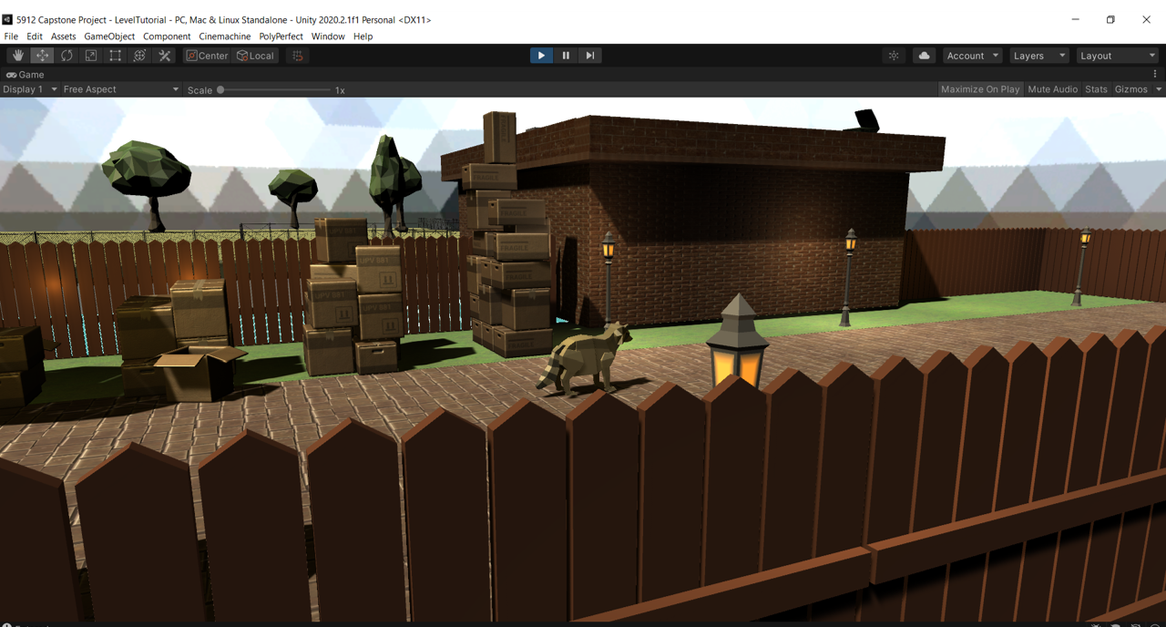Viewport: 1166px width, 627px height.
Task: Open the GameObject menu
Action: coord(109,36)
